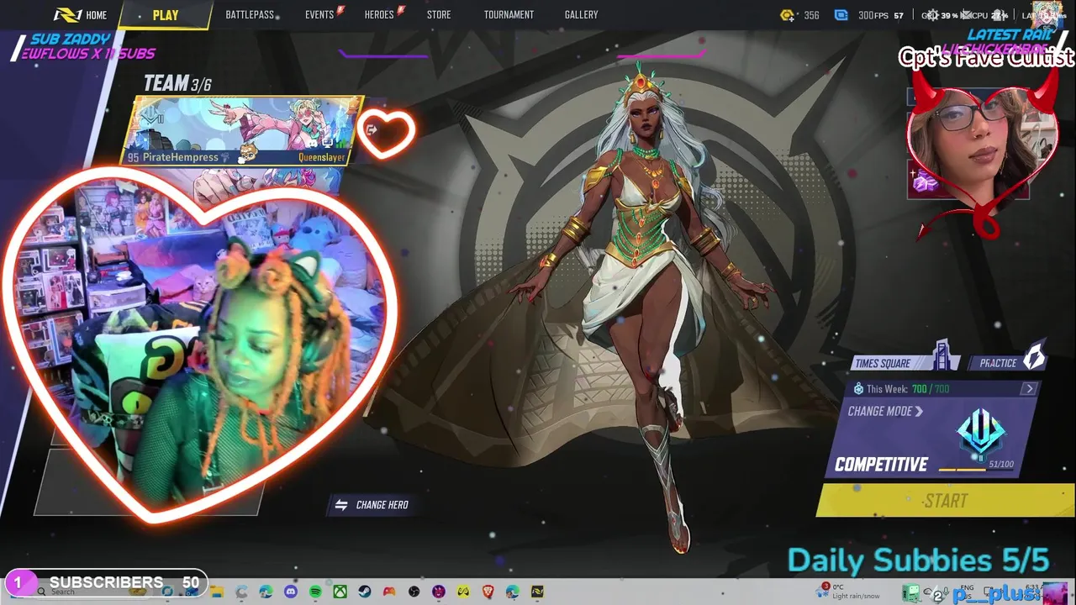Open the BATTLEPASS tab
1076x605 pixels.
250,15
